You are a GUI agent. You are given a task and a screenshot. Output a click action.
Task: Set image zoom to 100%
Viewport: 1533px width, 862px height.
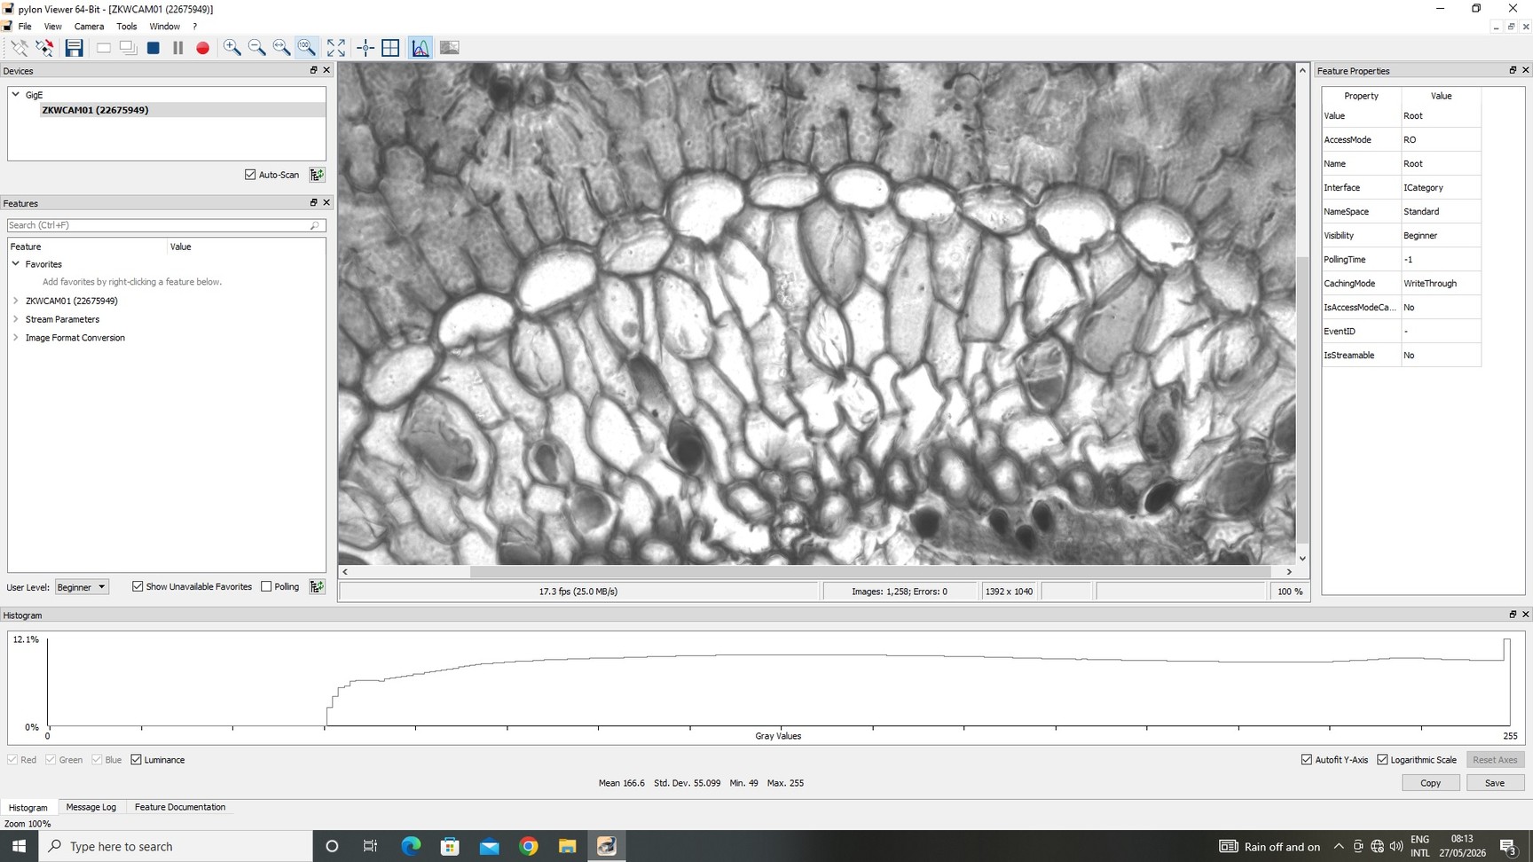point(307,48)
